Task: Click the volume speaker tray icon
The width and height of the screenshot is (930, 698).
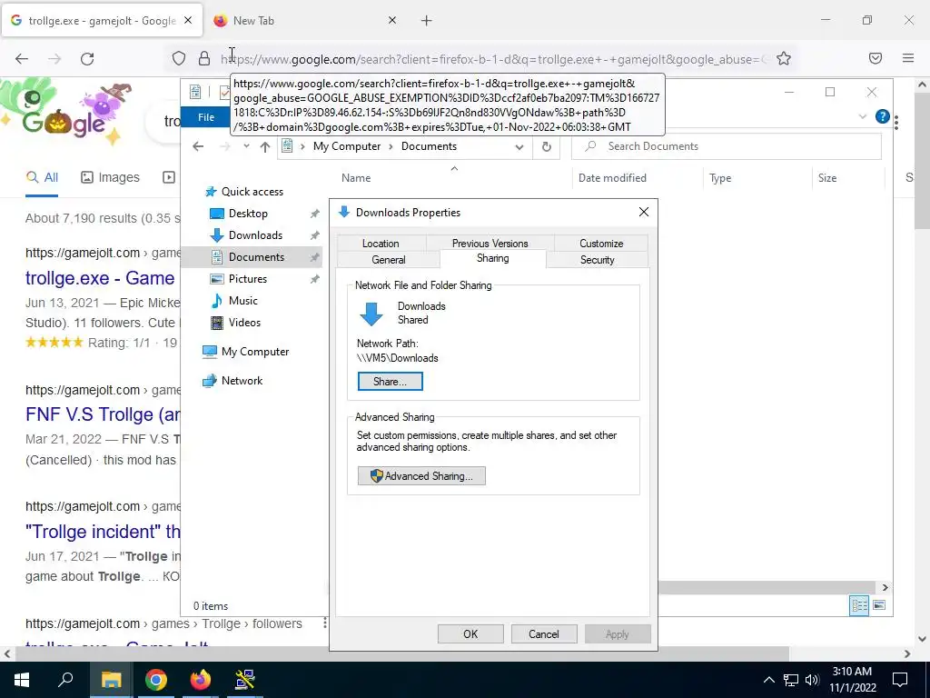Action: [x=813, y=680]
